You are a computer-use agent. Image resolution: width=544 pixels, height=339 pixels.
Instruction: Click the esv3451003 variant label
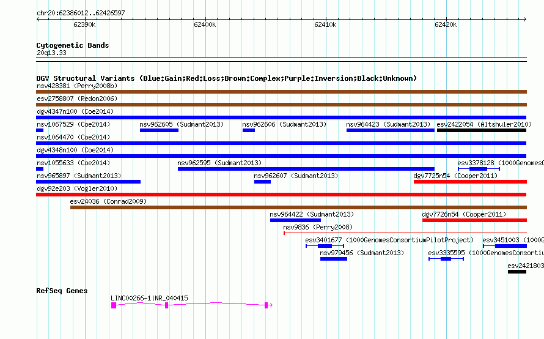coord(513,240)
